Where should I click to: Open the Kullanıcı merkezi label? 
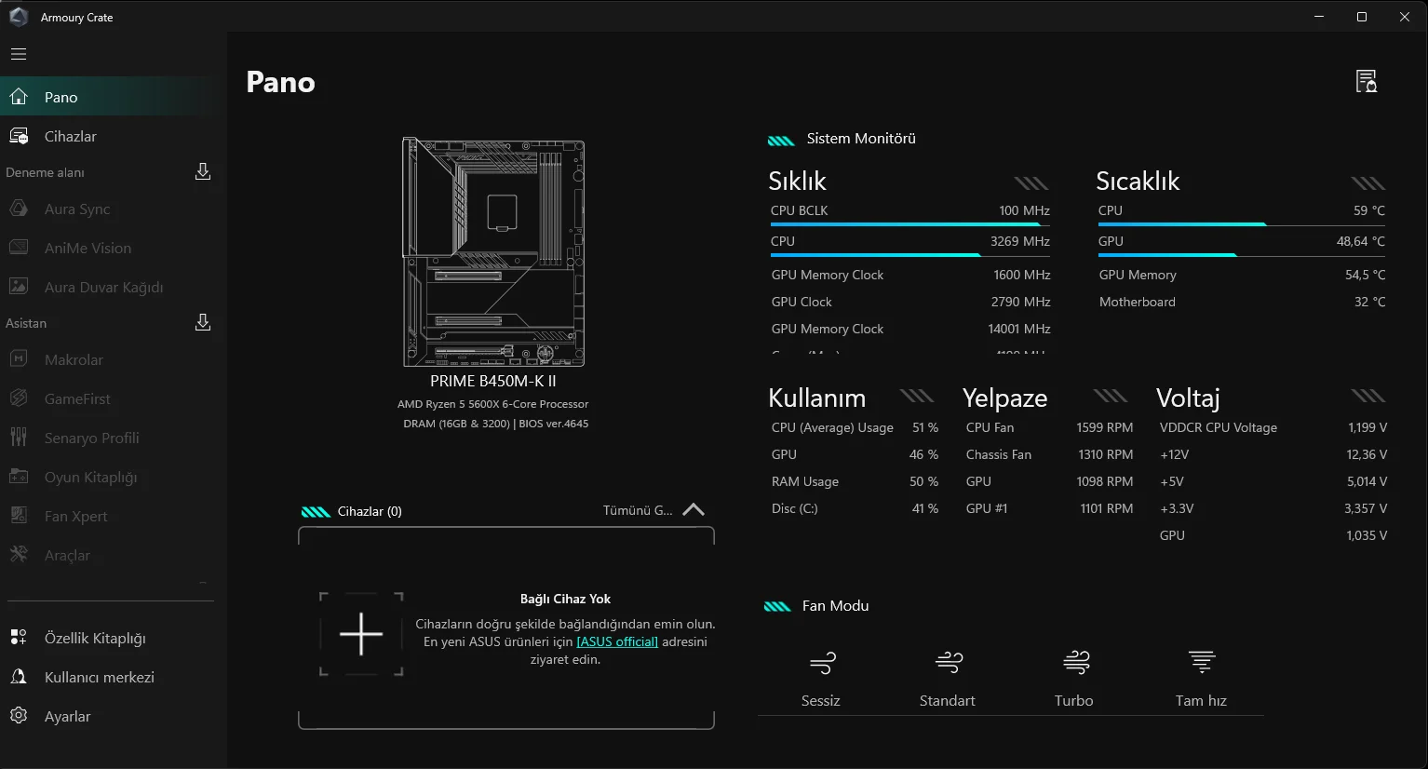click(x=100, y=678)
